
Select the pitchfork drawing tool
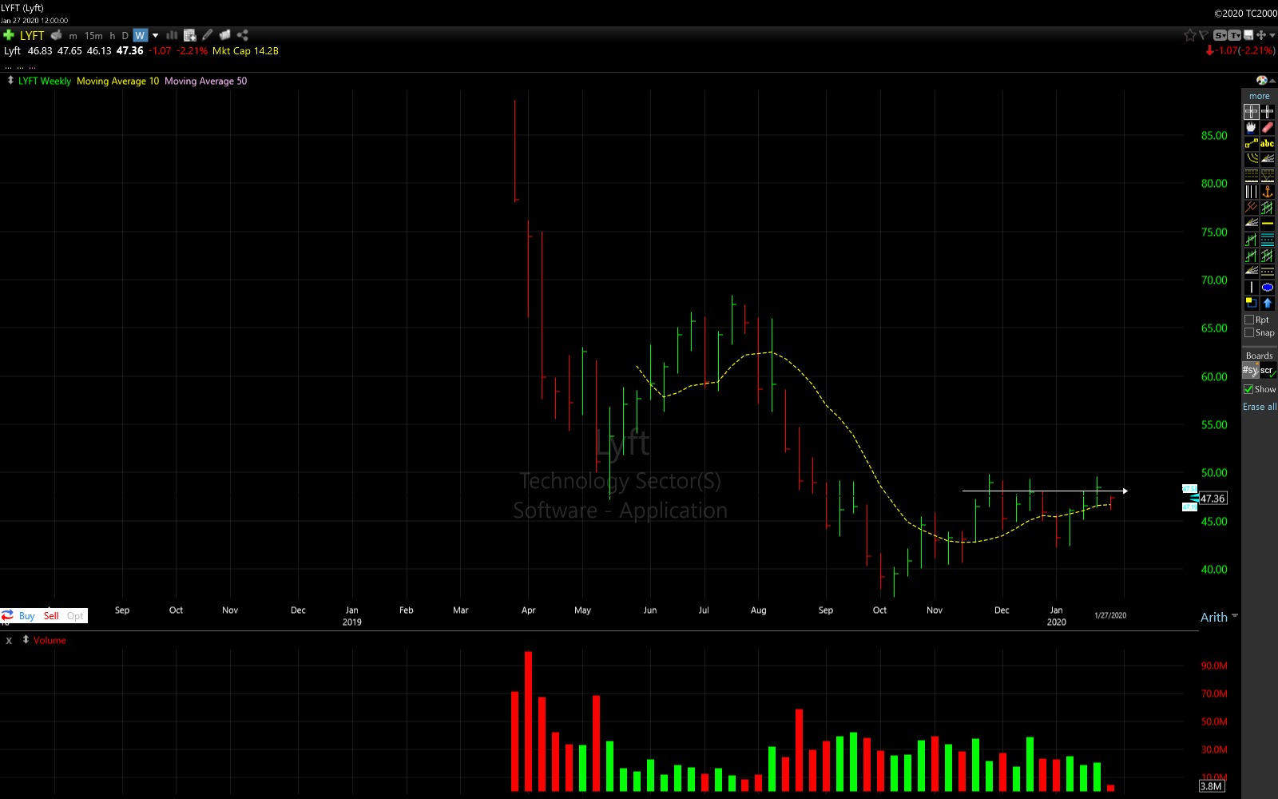pyautogui.click(x=1251, y=207)
